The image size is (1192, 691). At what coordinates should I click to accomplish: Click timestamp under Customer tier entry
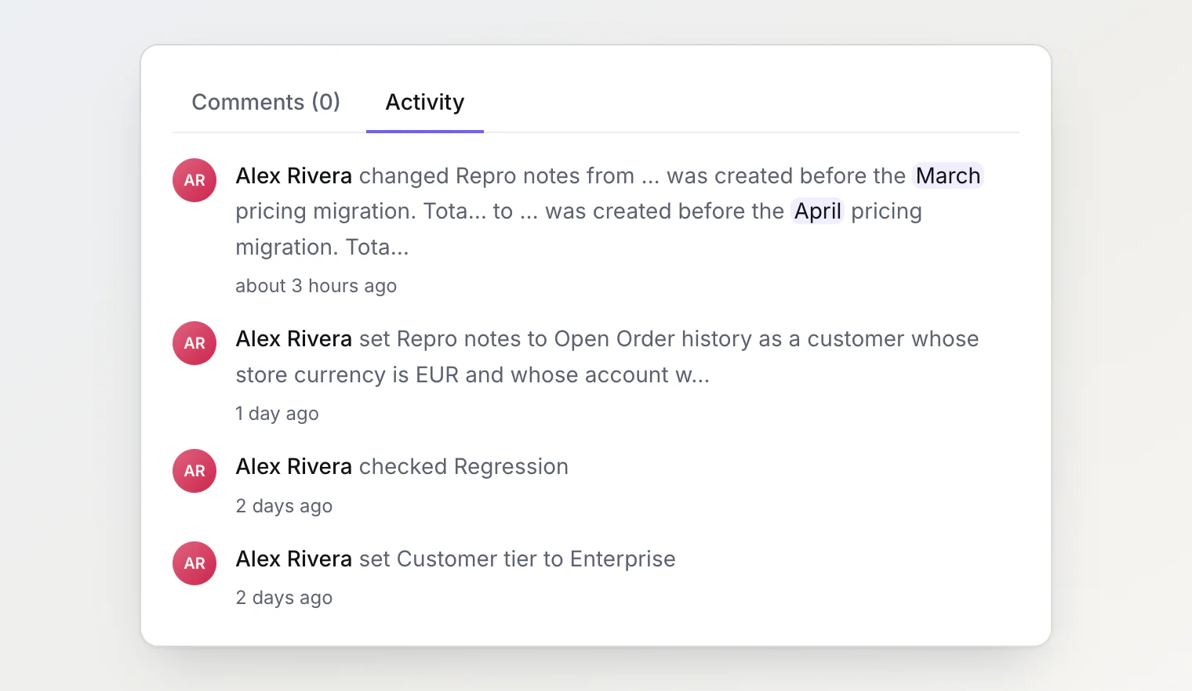pyautogui.click(x=284, y=598)
